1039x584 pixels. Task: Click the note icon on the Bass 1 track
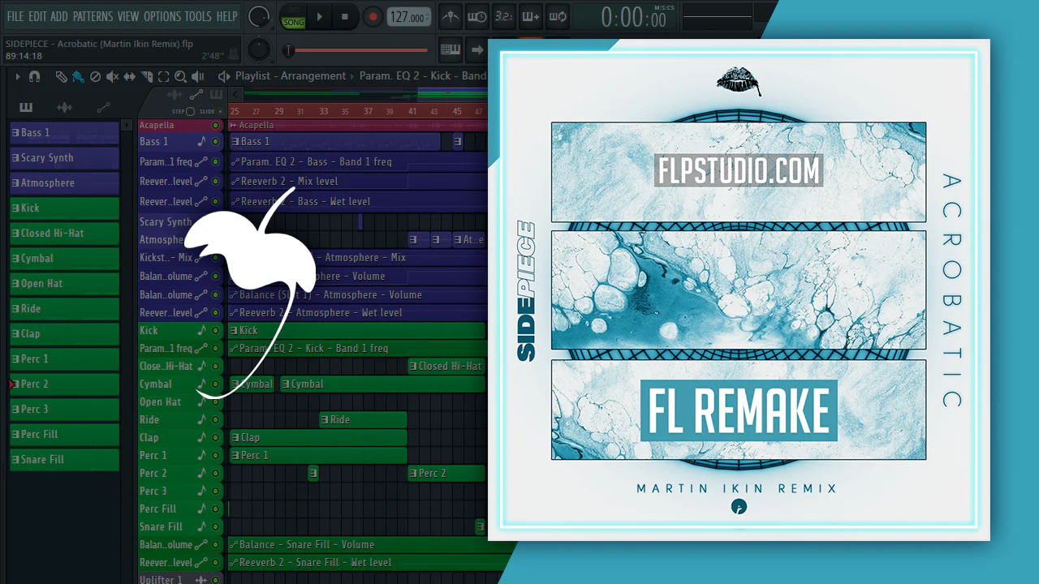(202, 142)
